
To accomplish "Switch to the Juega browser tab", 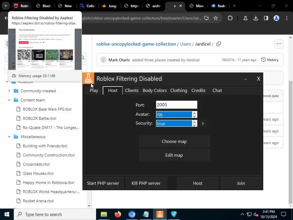I will click(110, 6).
